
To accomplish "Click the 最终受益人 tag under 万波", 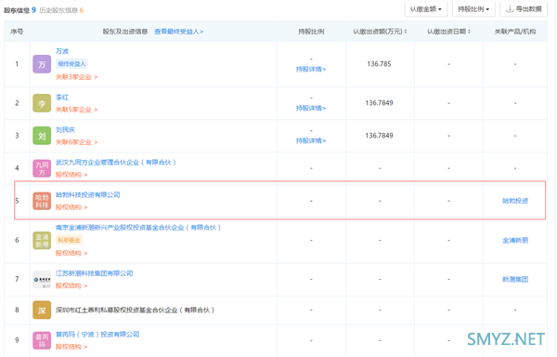I will [71, 64].
